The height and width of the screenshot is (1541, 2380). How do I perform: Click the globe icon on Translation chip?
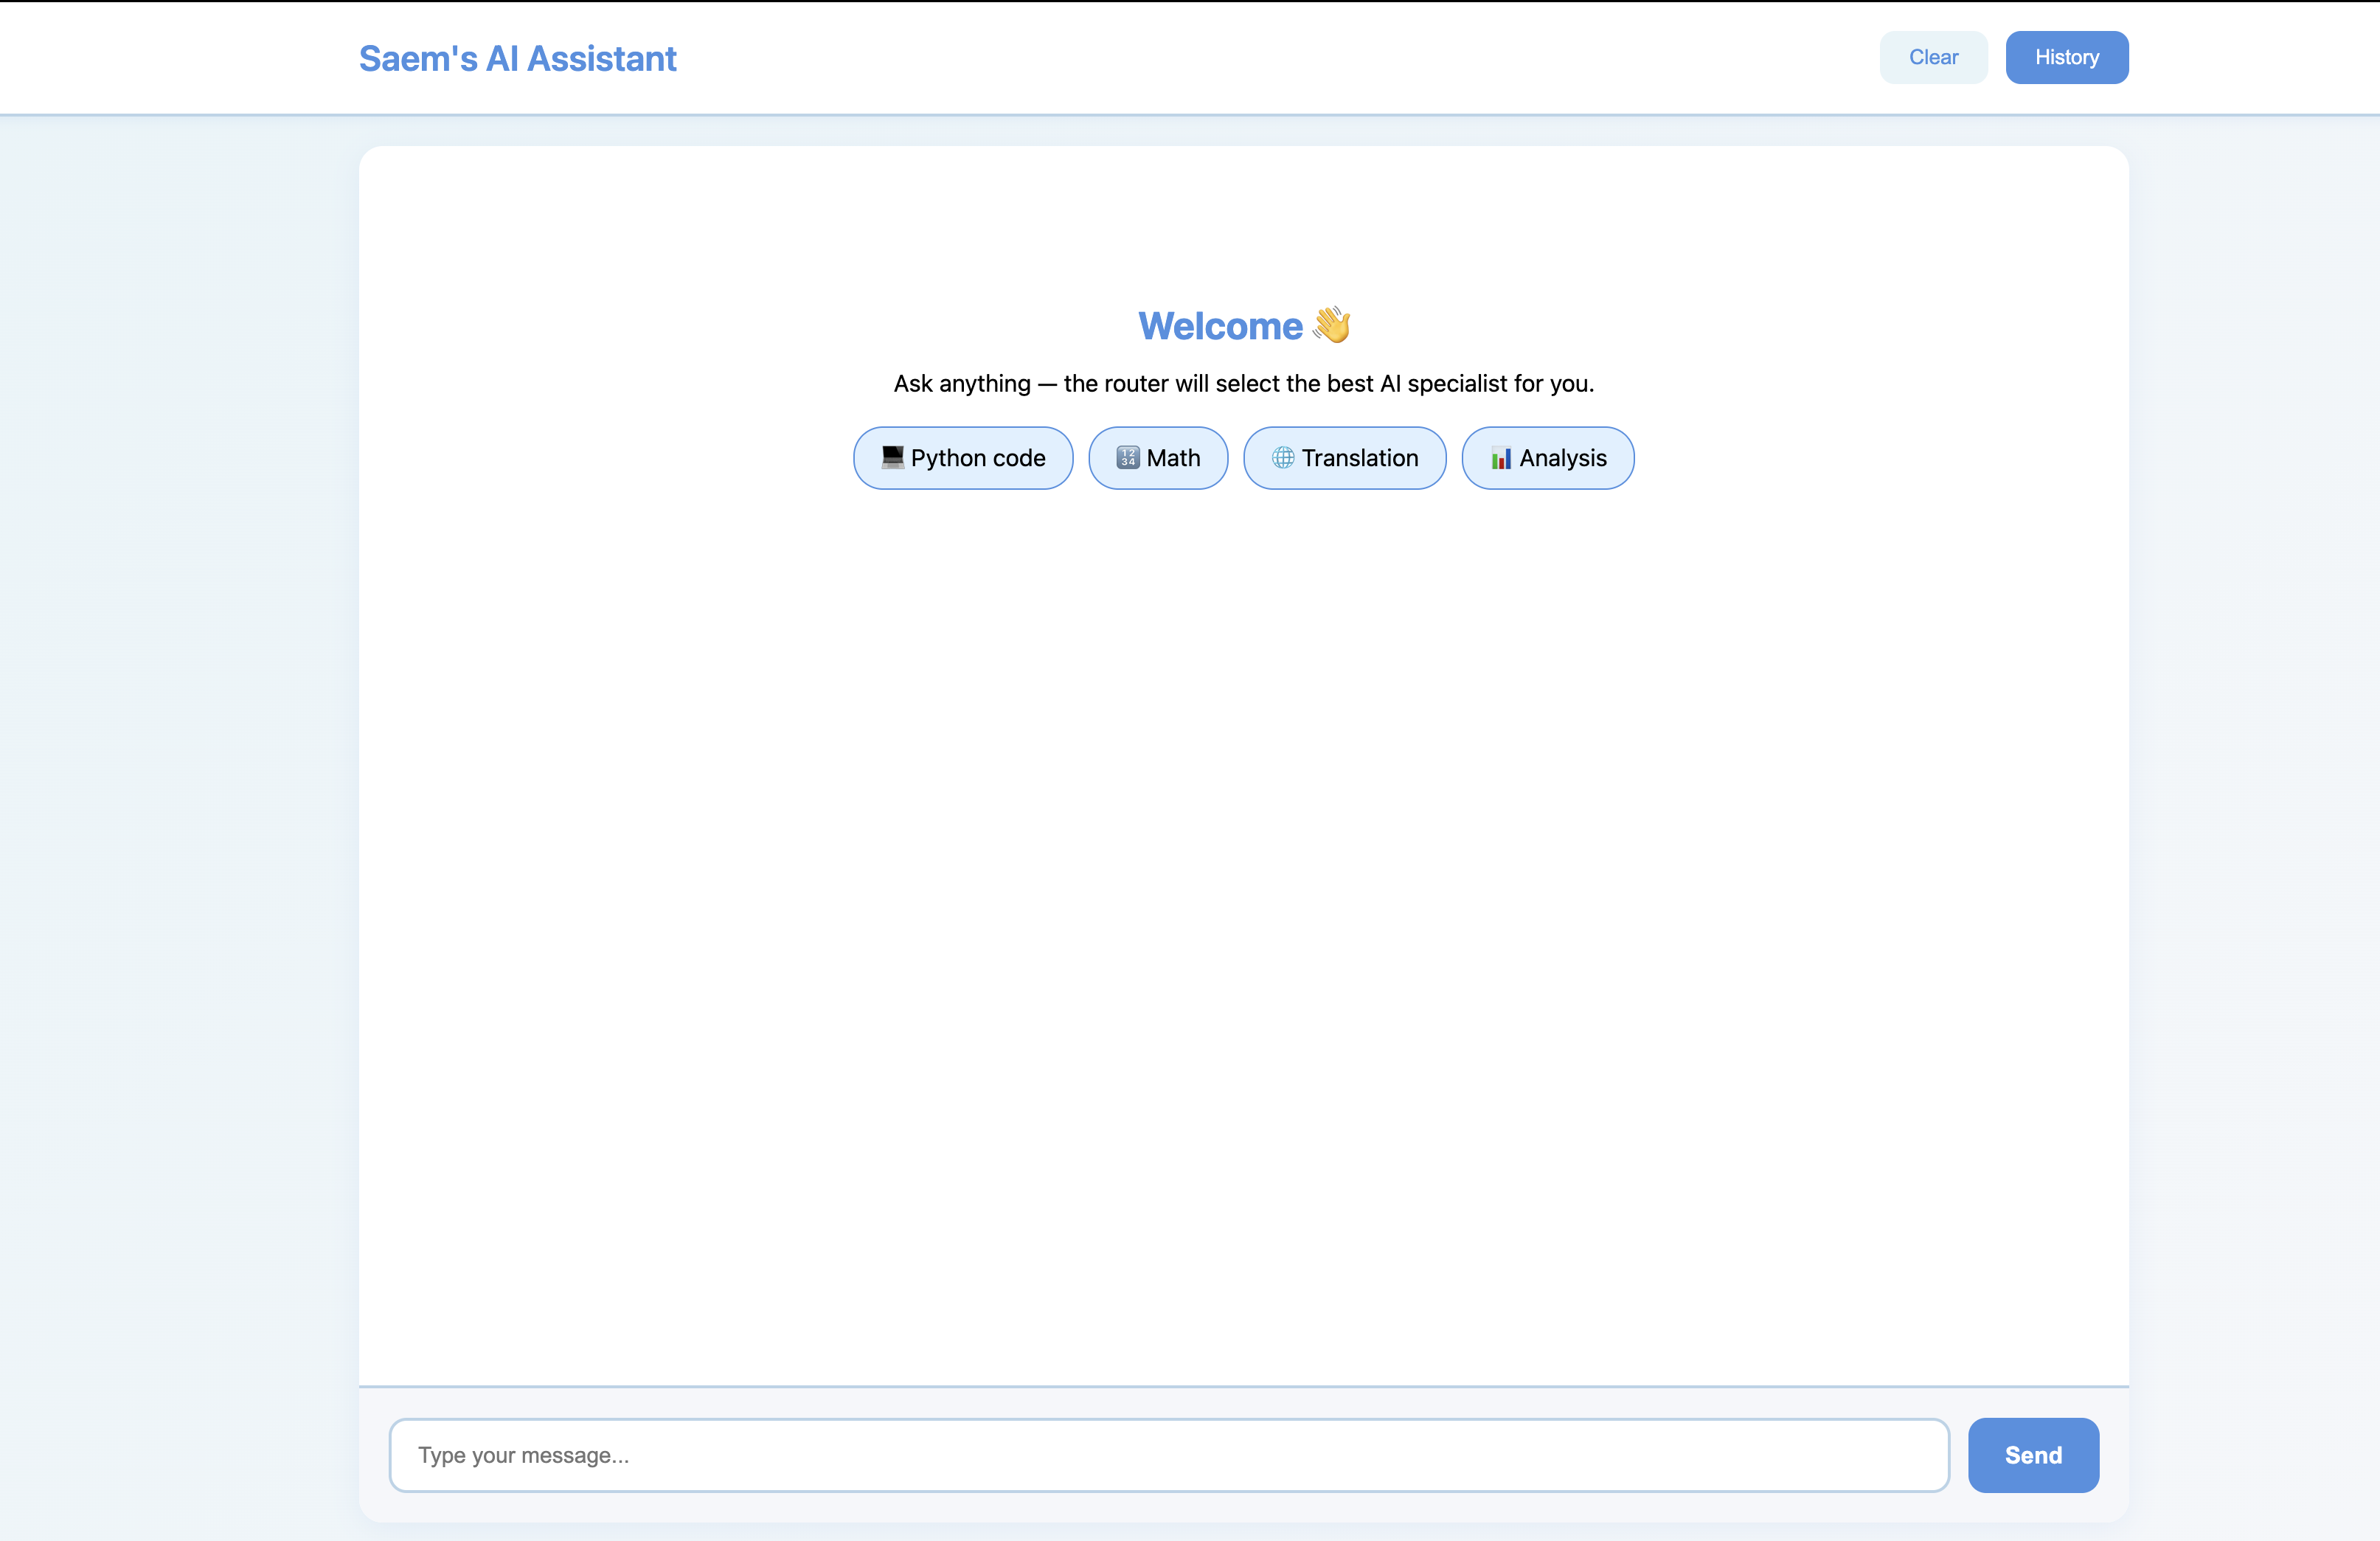pyautogui.click(x=1282, y=457)
